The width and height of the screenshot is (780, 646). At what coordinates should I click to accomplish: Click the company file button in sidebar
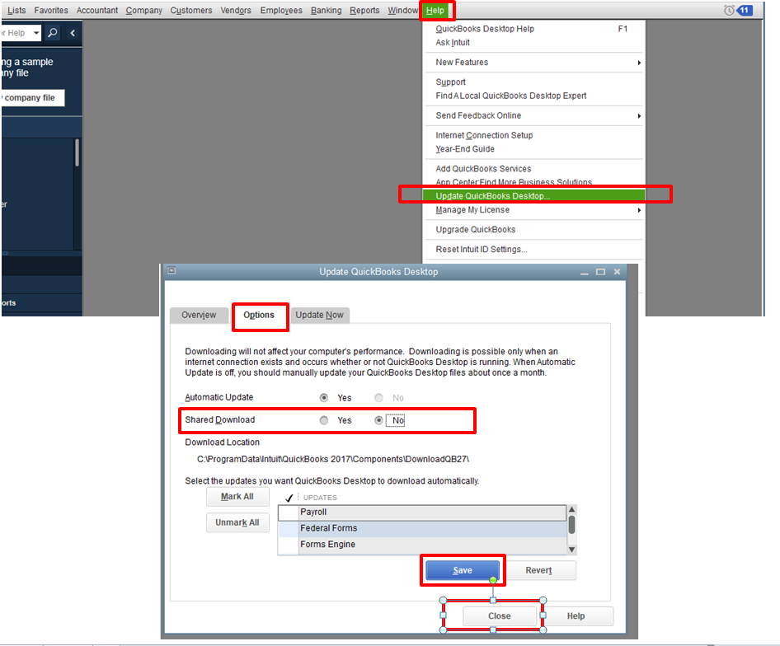pyautogui.click(x=33, y=97)
